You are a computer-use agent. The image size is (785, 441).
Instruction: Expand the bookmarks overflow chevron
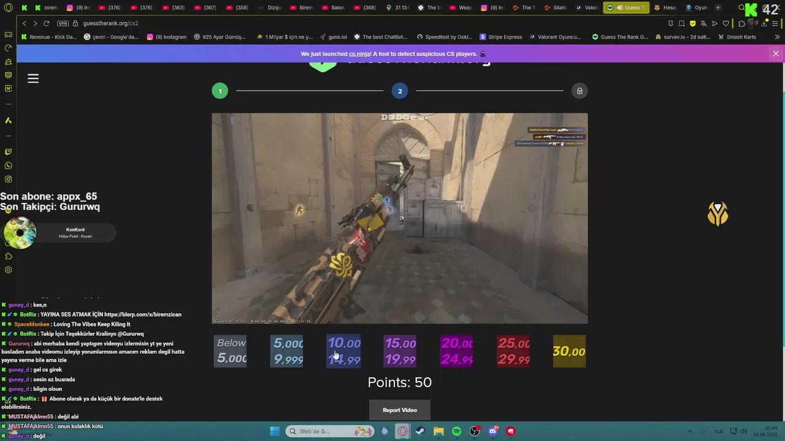(778, 37)
